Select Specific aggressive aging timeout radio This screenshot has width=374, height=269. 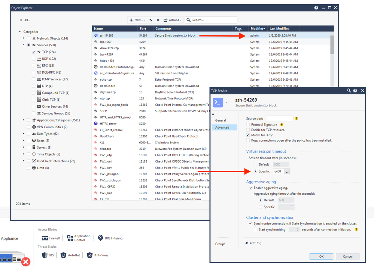pos(261,207)
